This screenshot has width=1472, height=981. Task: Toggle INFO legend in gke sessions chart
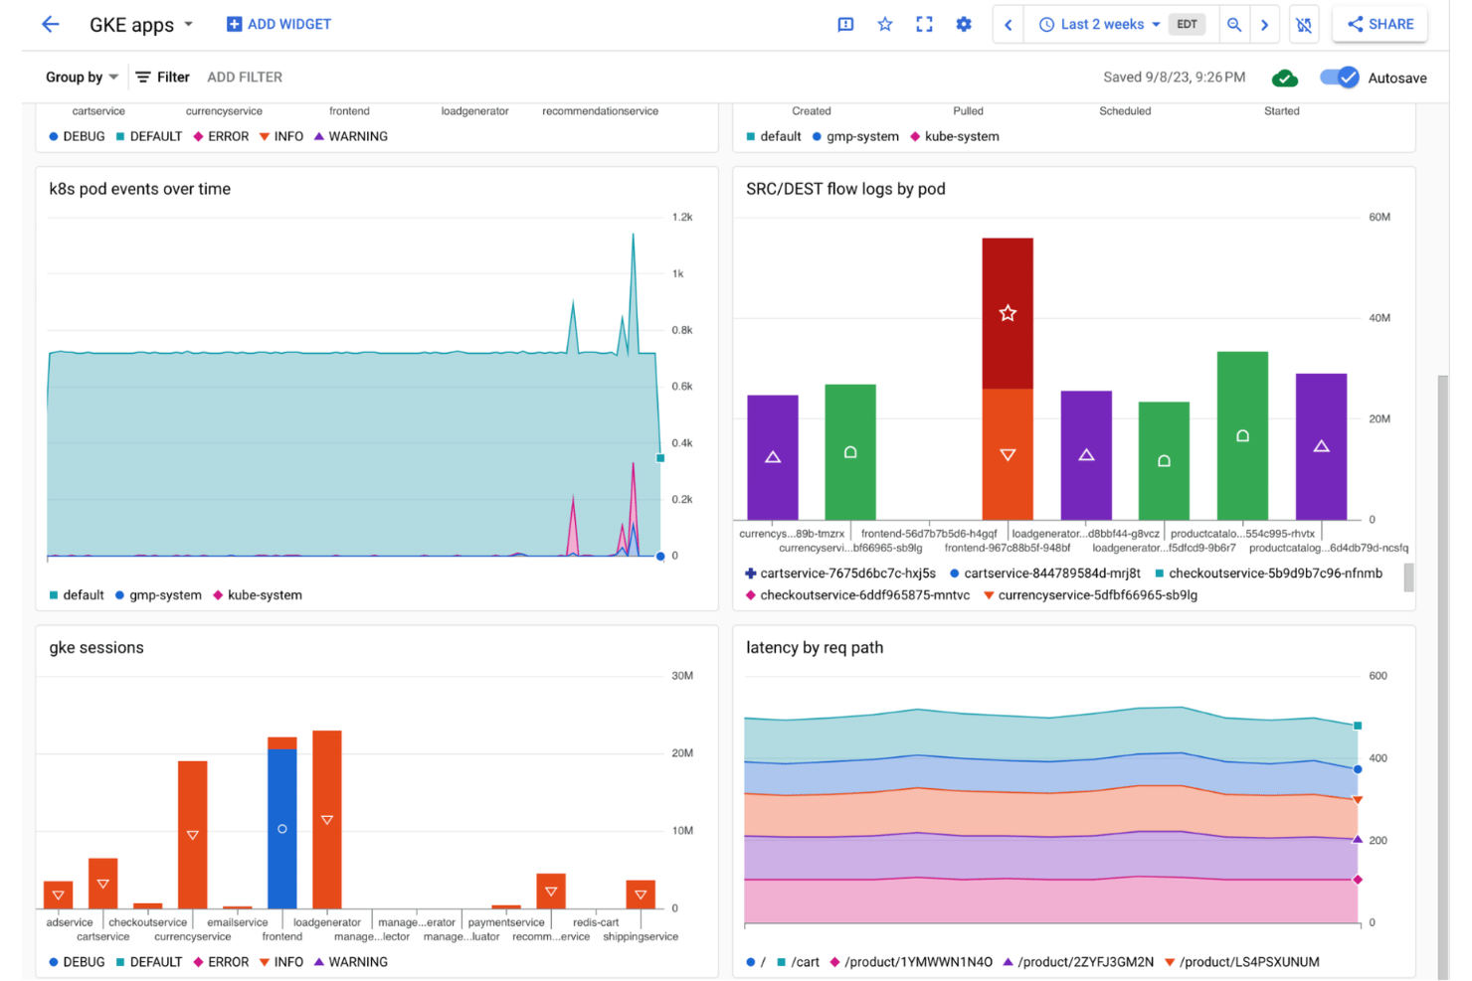pos(281,962)
